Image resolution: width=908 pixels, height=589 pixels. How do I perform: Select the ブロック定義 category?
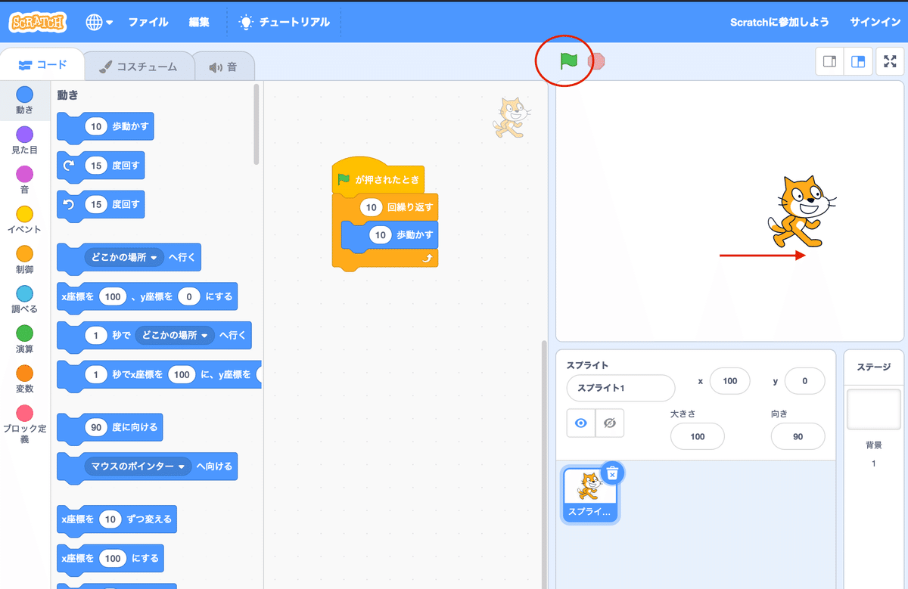click(24, 424)
